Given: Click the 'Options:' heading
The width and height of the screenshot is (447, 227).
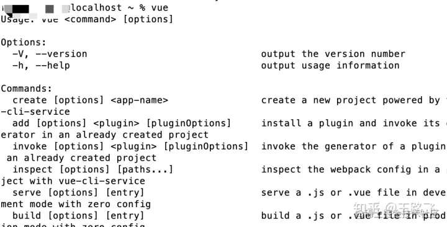Looking at the screenshot, I should click(x=24, y=42).
